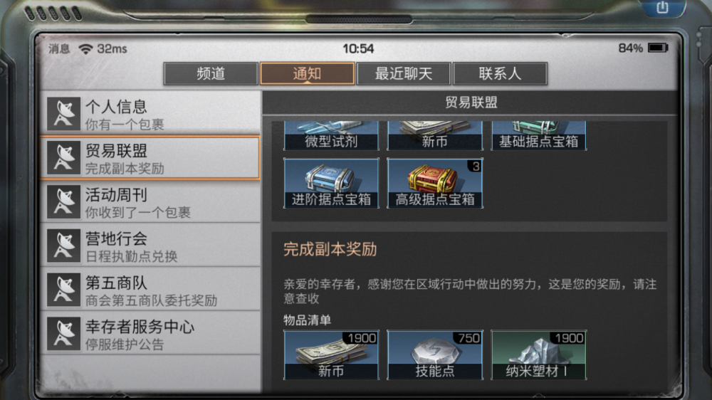Open the 个人信息 notification entry

150,113
